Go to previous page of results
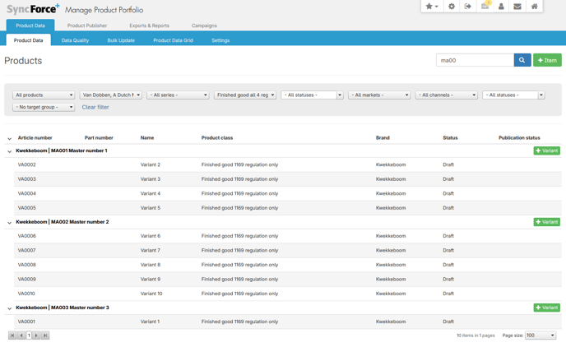The image size is (566, 347). tap(21, 335)
